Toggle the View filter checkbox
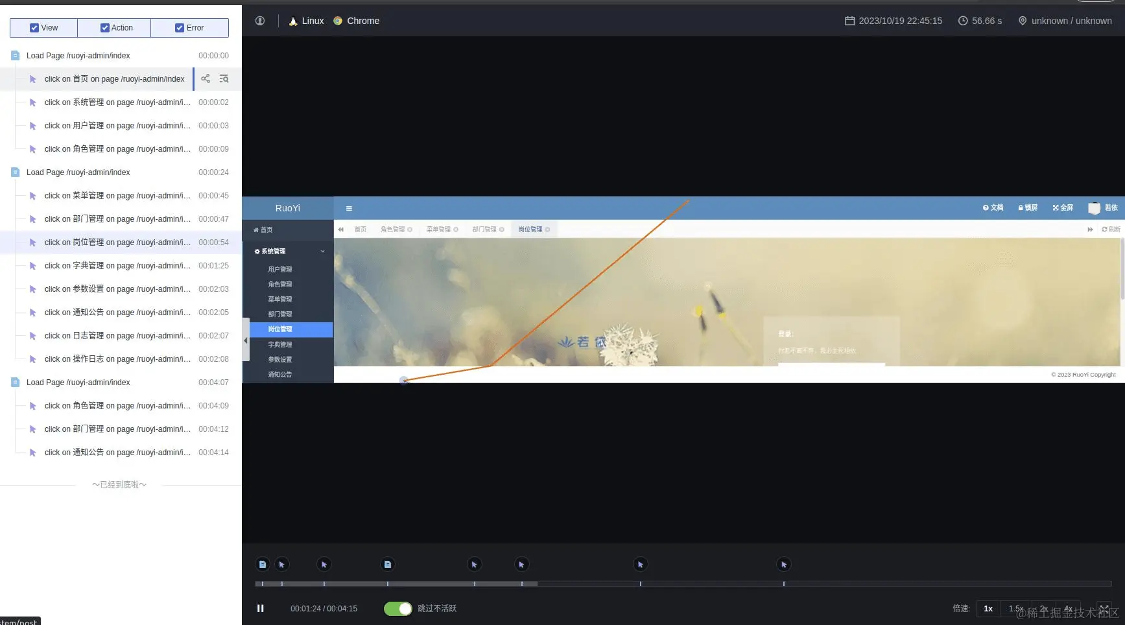This screenshot has height=625, width=1125. (34, 28)
